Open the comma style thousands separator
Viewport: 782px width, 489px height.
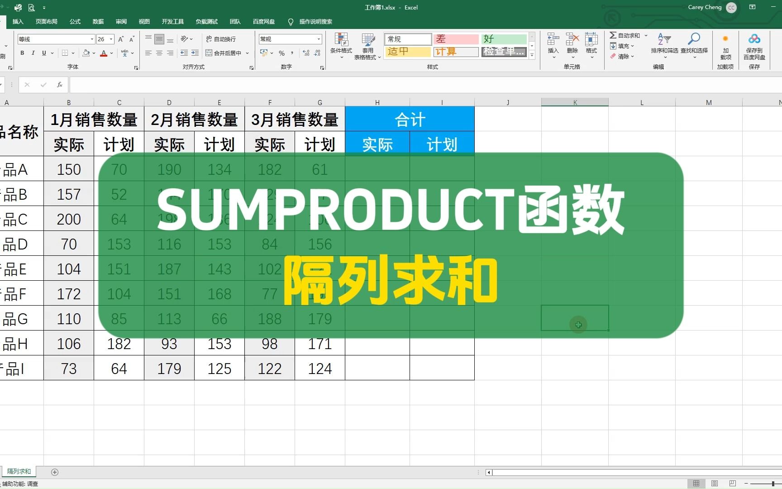[x=292, y=53]
